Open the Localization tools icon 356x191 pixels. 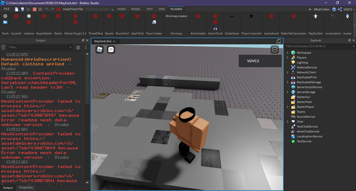click(x=333, y=16)
